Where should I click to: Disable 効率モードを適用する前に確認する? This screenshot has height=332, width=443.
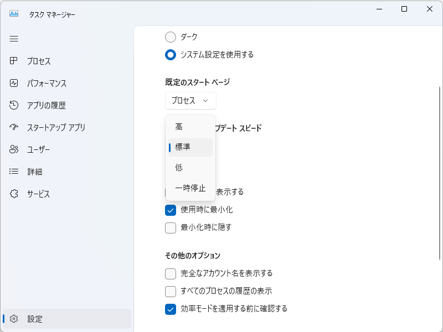[171, 309]
